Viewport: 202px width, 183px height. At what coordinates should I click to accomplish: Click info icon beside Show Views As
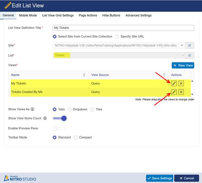tap(33, 110)
